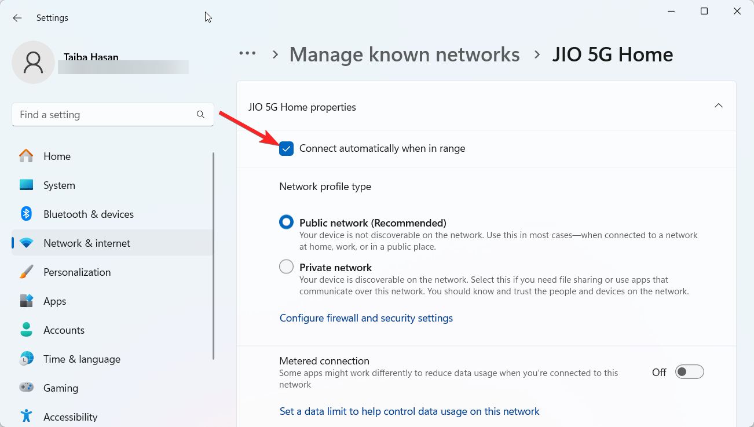754x427 pixels.
Task: Click the Metered connection label
Action: point(324,361)
